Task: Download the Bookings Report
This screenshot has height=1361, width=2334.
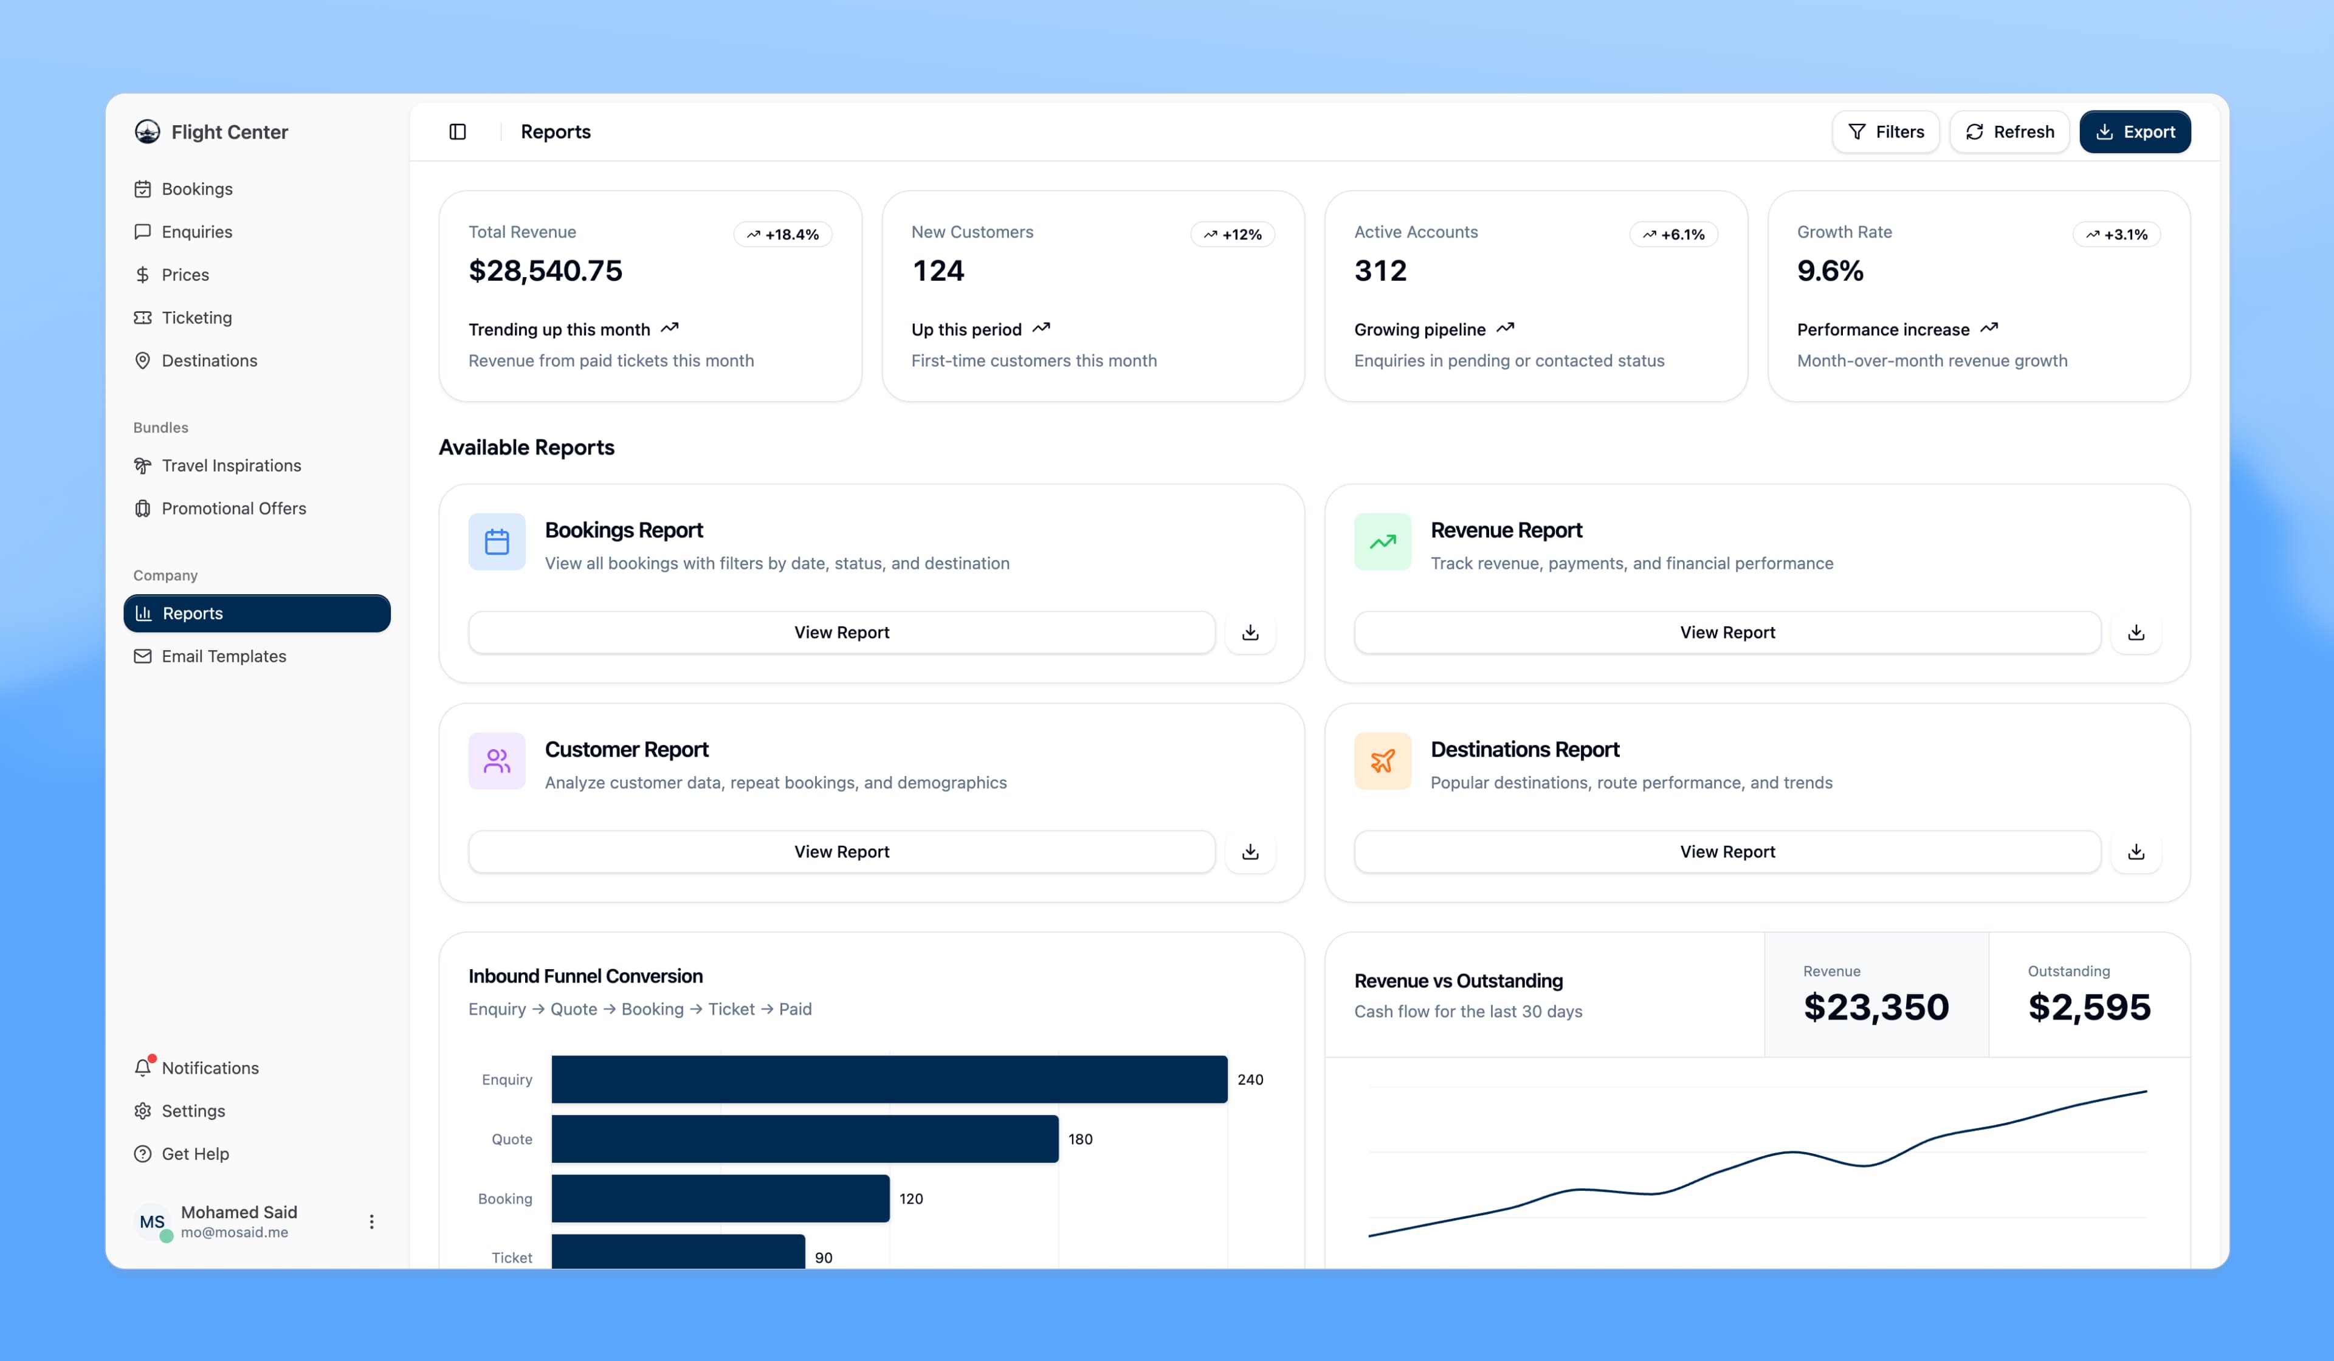Action: [x=1250, y=633]
